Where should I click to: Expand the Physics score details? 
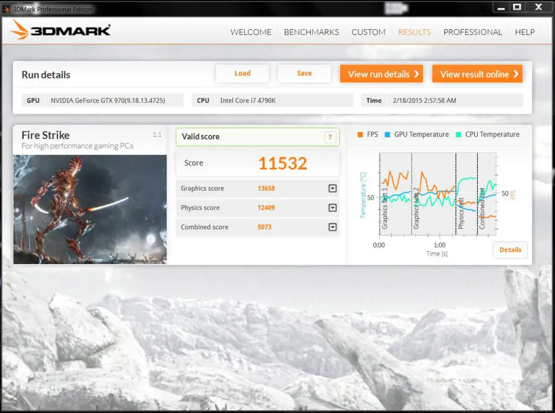pos(332,207)
